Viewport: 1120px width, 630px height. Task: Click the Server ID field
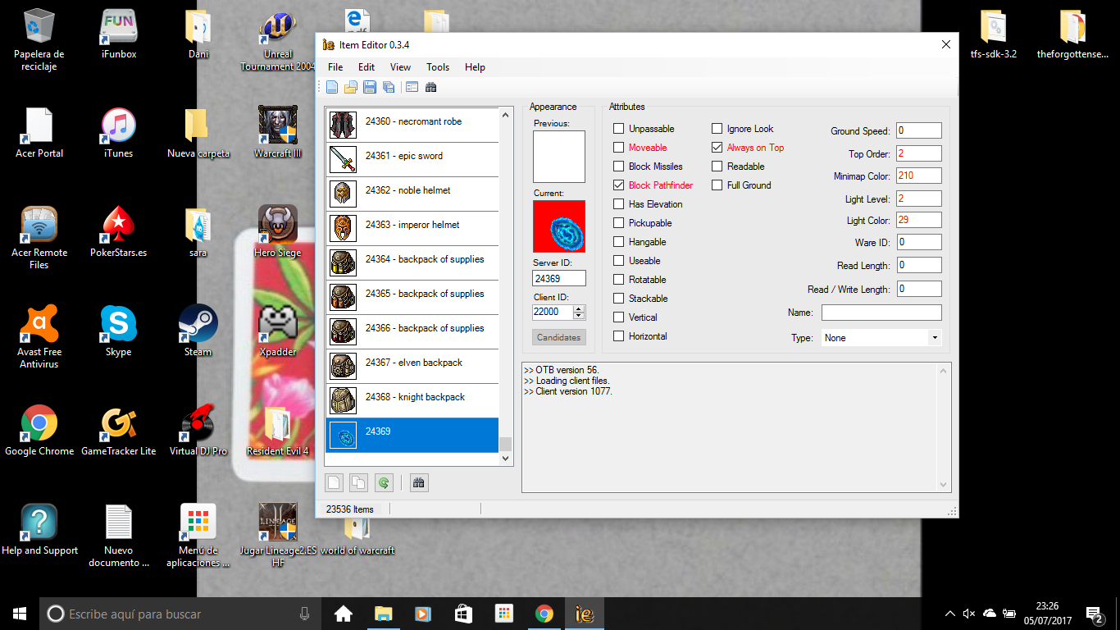[559, 279]
